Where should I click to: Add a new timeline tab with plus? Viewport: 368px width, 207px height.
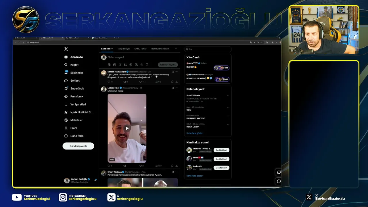(x=176, y=49)
